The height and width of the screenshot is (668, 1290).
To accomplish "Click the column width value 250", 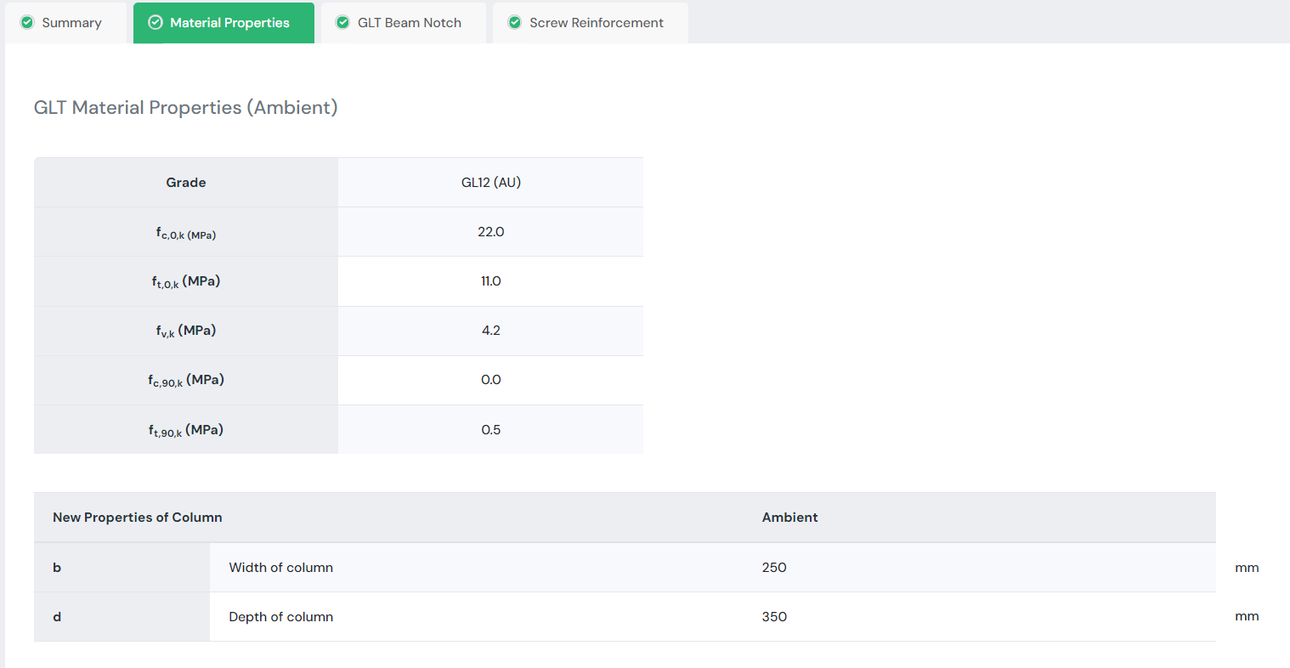I will pyautogui.click(x=774, y=568).
